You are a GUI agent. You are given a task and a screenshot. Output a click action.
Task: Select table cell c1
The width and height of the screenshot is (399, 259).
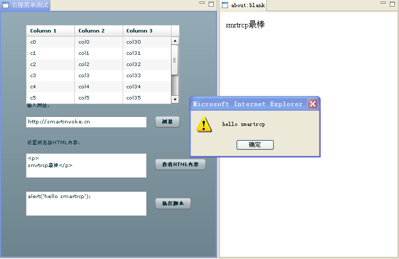(x=50, y=53)
